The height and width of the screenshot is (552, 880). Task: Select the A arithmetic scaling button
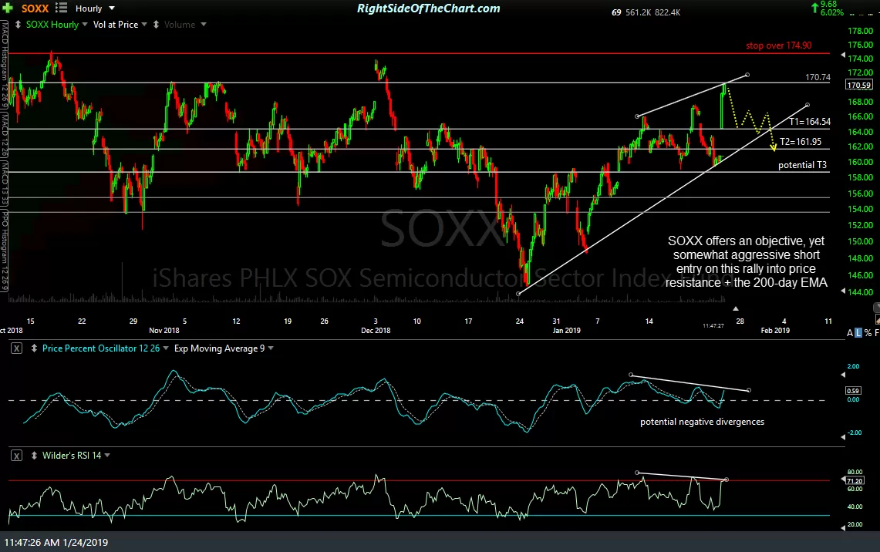[x=850, y=333]
